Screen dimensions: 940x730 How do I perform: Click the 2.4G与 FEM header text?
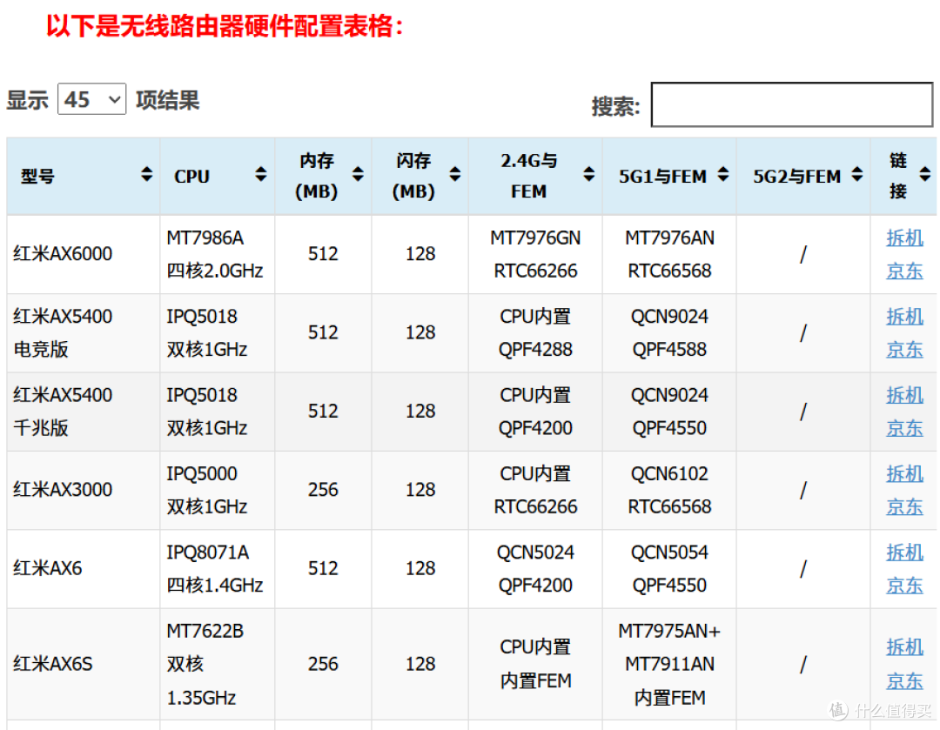click(x=529, y=177)
